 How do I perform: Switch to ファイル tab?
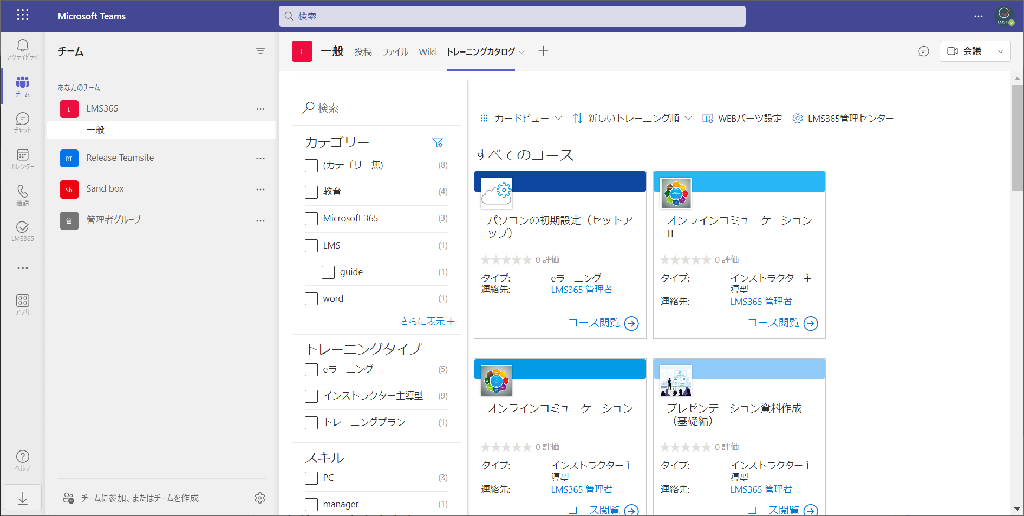click(395, 51)
